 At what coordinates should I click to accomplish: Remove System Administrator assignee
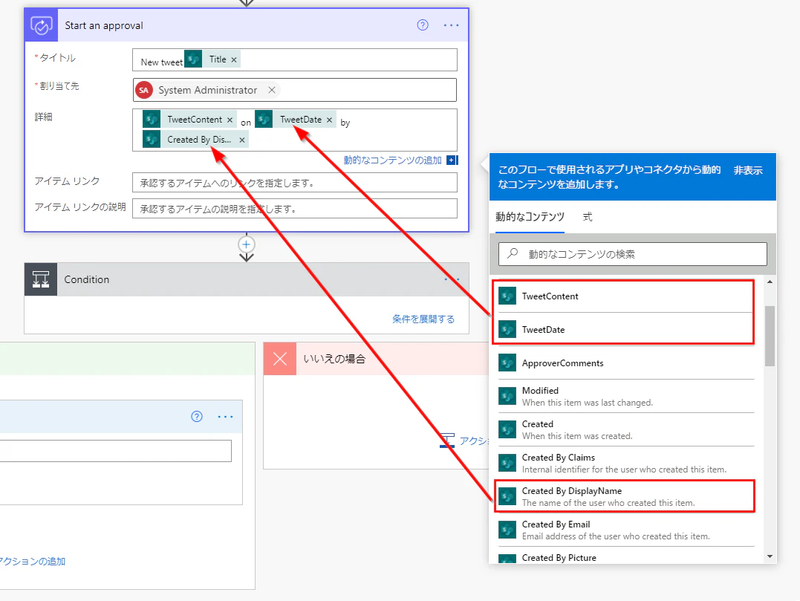pyautogui.click(x=272, y=90)
